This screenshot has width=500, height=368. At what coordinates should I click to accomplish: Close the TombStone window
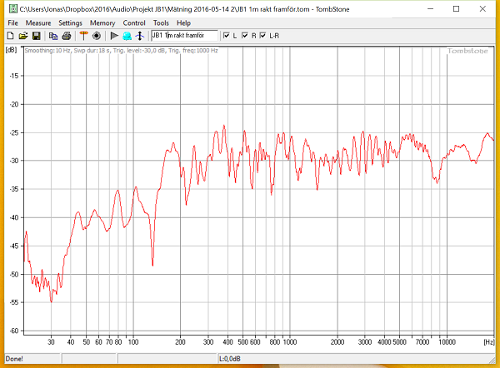(x=482, y=9)
